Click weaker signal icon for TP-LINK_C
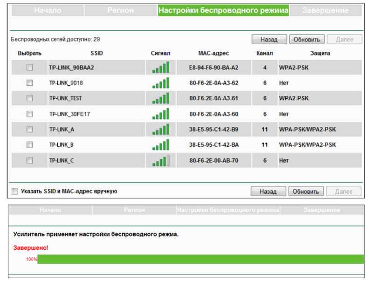Image resolution: width=373 pixels, height=282 pixels. point(161,160)
